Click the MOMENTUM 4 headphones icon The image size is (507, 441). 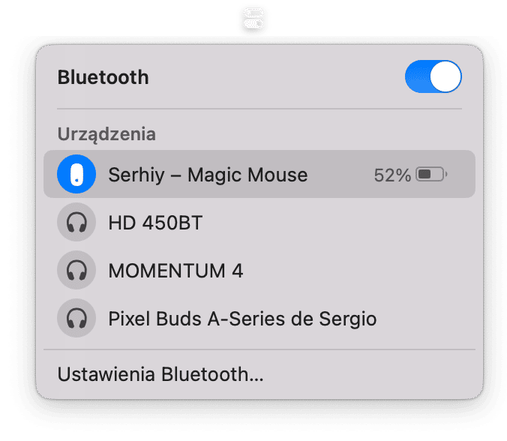click(76, 270)
